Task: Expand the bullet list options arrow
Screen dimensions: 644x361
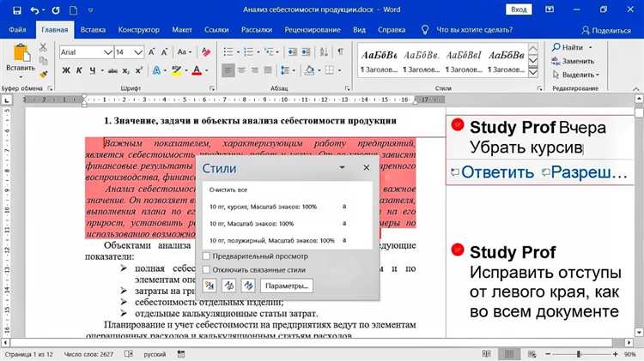Action: coord(237,52)
